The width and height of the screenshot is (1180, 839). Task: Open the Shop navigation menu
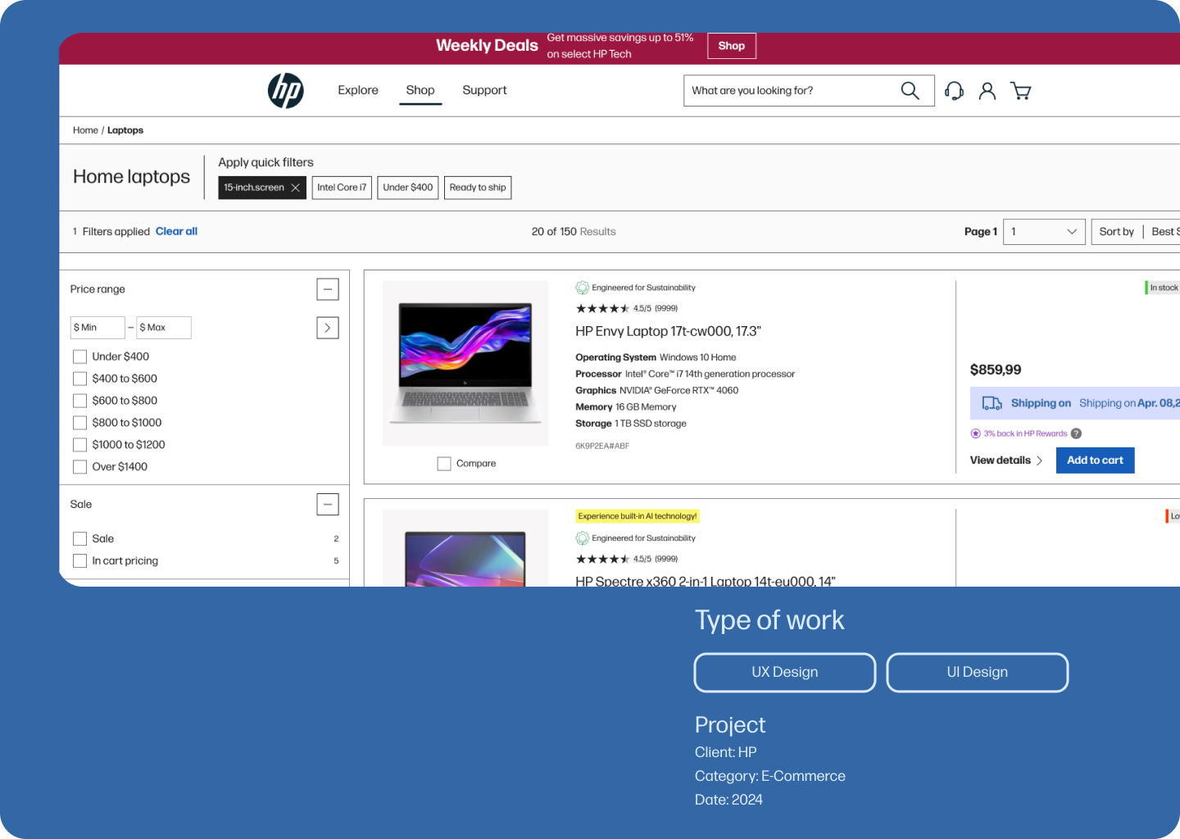tap(420, 90)
